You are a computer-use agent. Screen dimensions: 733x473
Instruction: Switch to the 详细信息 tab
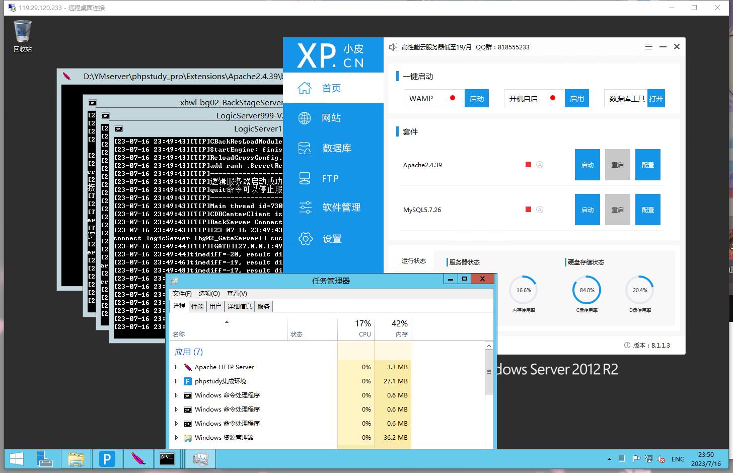tap(239, 306)
